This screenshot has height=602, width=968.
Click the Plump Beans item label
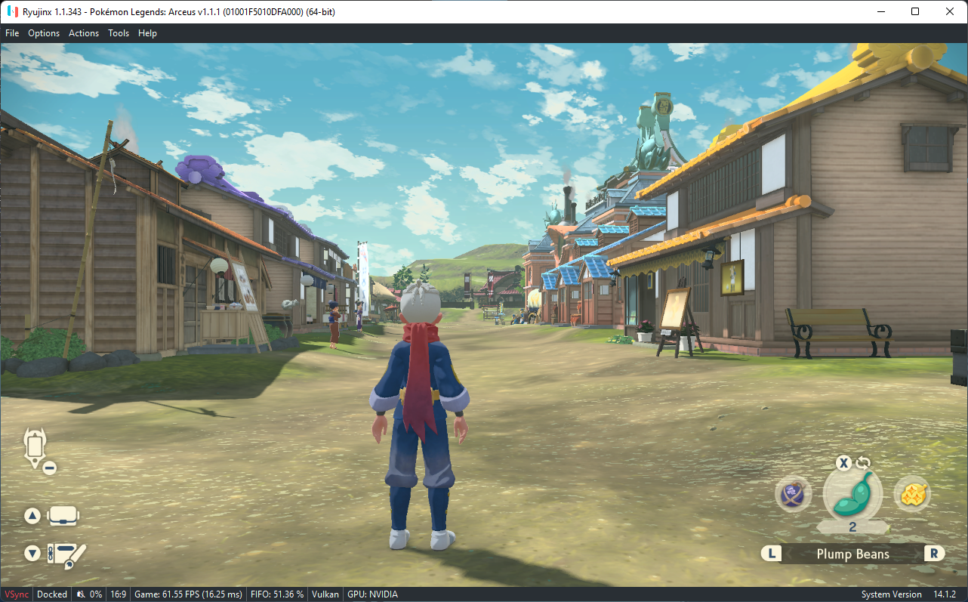tap(853, 554)
